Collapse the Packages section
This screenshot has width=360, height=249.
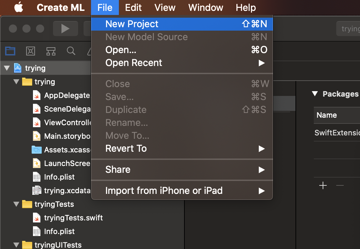tap(315, 94)
